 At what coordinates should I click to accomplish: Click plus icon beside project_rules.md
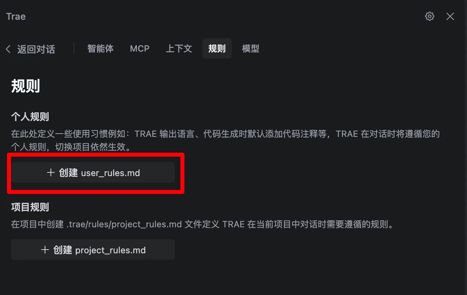pyautogui.click(x=45, y=250)
